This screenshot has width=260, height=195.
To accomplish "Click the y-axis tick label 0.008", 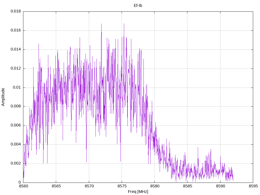I will (16, 106).
